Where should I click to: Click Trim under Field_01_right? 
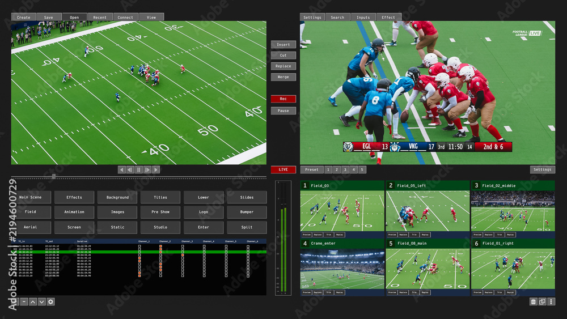(500, 292)
